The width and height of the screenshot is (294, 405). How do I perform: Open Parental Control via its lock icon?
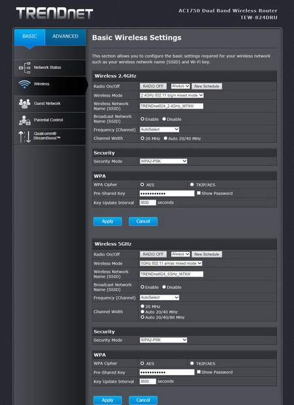25,120
